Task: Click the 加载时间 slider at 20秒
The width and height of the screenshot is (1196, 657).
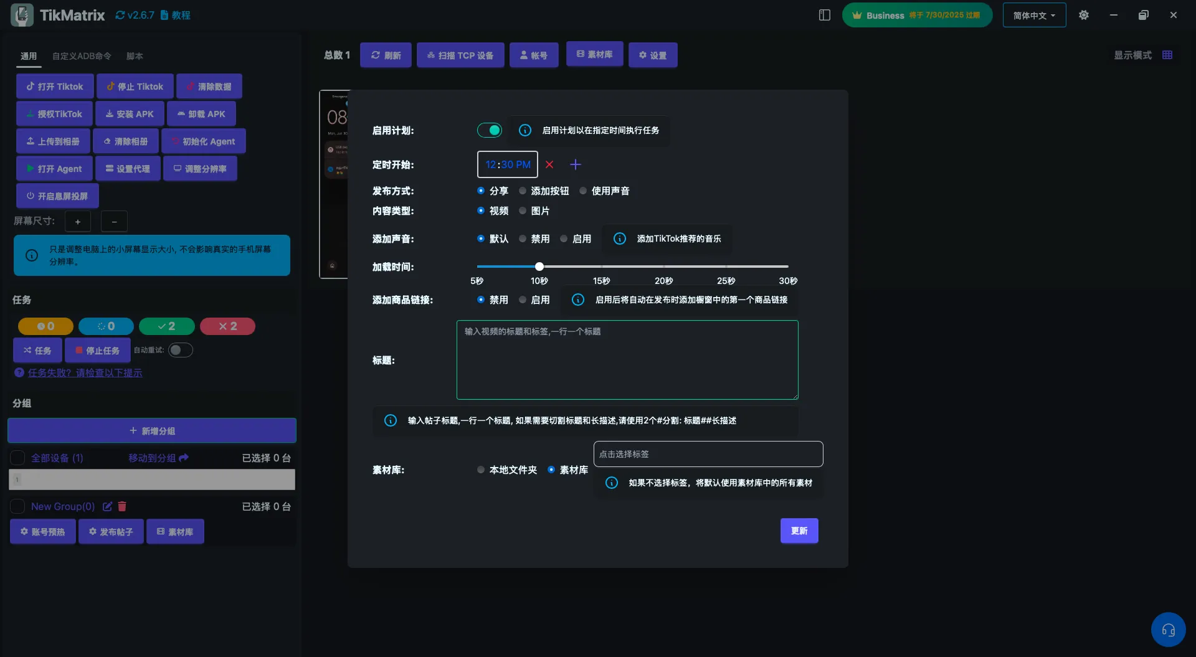Action: [x=663, y=267]
